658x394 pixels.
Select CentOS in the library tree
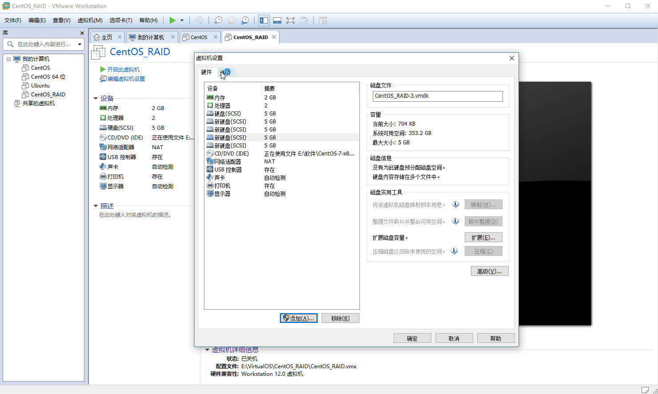[40, 68]
